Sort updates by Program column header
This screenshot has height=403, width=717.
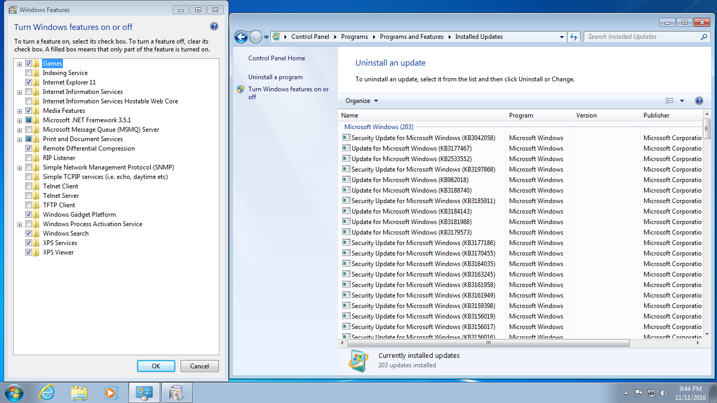tap(540, 115)
